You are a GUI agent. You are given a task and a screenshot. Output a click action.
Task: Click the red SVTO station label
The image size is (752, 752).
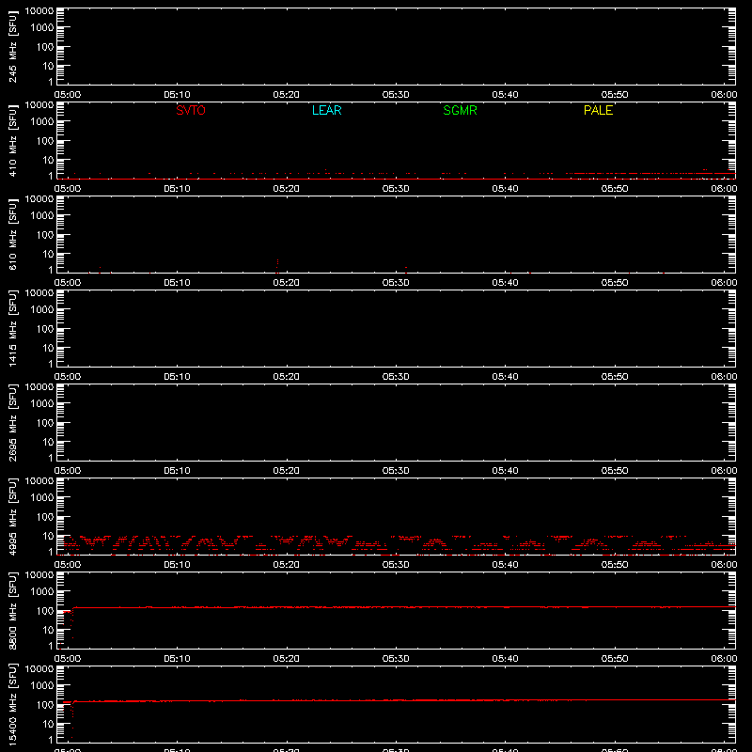pos(191,110)
